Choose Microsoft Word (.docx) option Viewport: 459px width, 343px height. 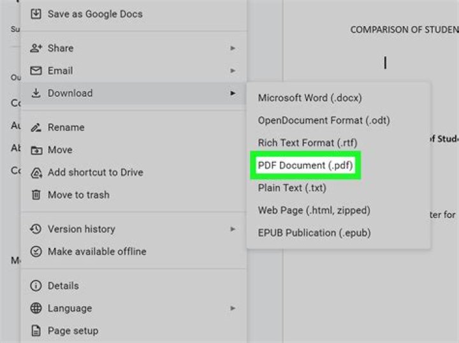310,98
